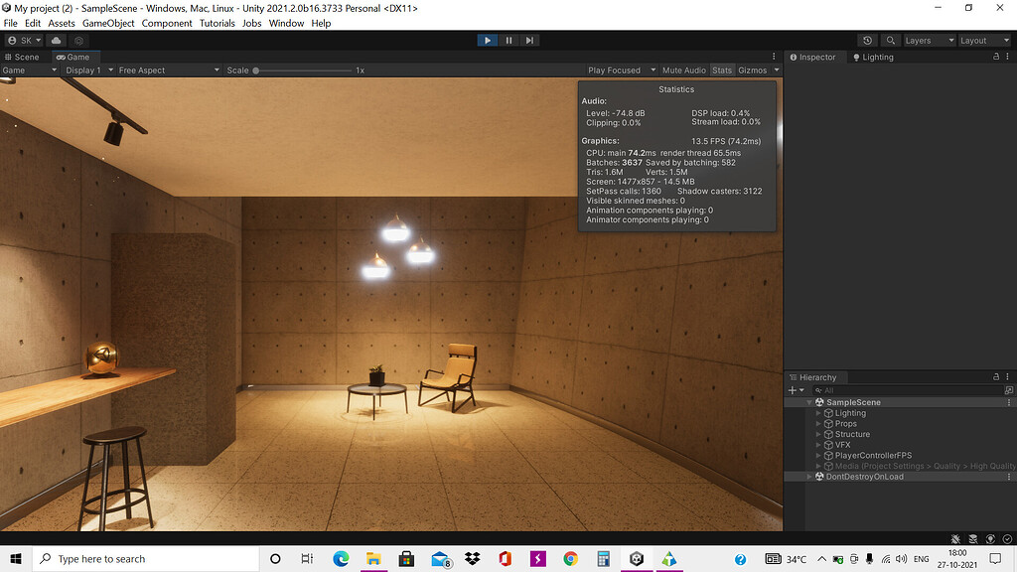Open the Unity version control history icon
The height and width of the screenshot is (572, 1017).
tap(868, 40)
